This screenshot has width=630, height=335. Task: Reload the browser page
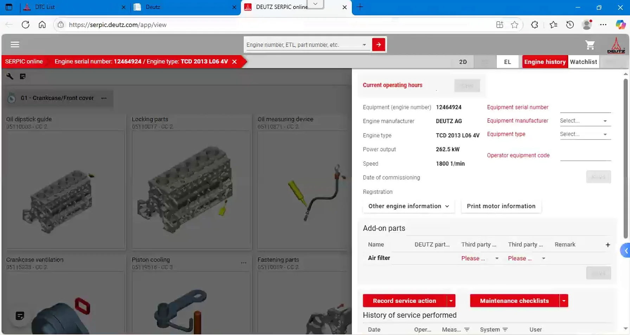[25, 25]
